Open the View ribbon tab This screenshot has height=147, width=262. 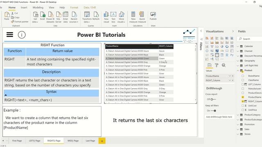point(52,7)
